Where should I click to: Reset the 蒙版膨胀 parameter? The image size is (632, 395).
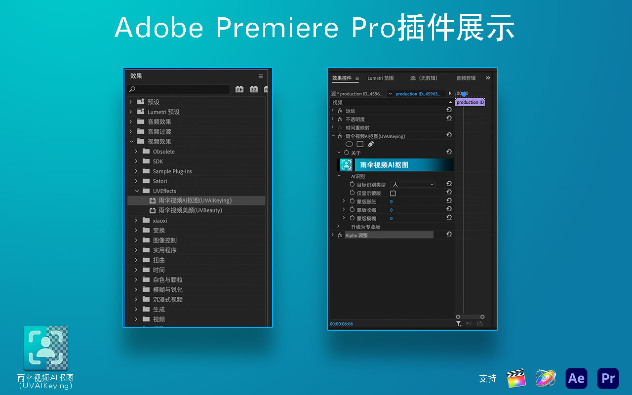click(449, 200)
